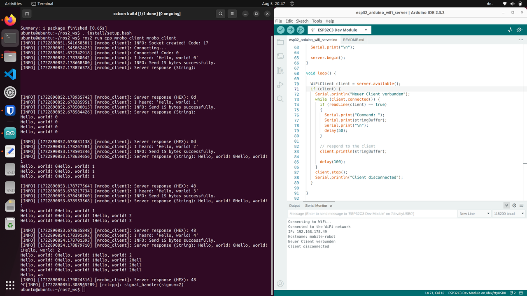This screenshot has width=527, height=296.
Task: Click terminal new tab icon
Action: [27, 14]
